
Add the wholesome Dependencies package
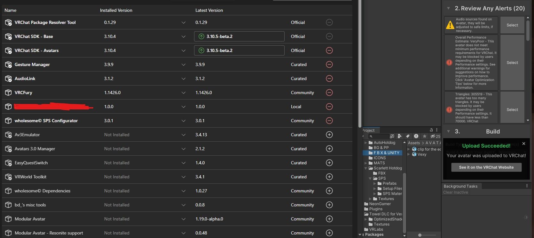click(329, 191)
